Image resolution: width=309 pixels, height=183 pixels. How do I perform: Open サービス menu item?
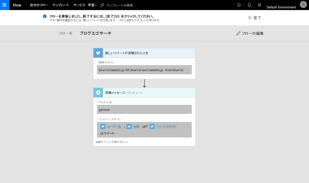pos(79,5)
